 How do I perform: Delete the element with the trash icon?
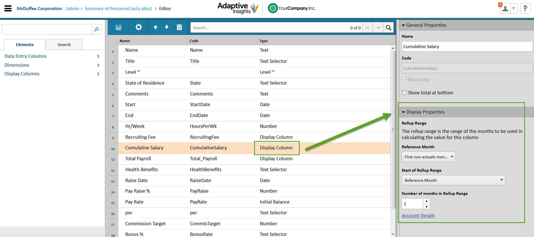coord(179,27)
